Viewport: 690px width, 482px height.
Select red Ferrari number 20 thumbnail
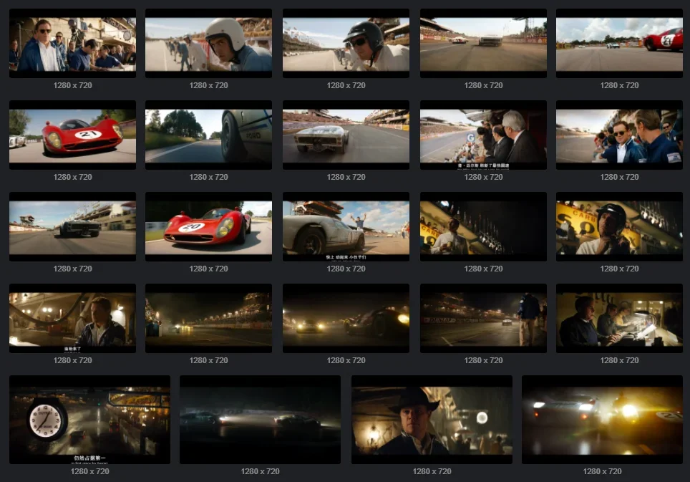tap(208, 226)
